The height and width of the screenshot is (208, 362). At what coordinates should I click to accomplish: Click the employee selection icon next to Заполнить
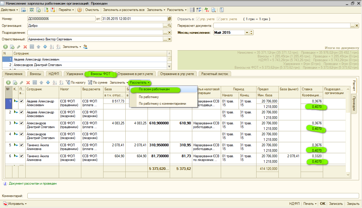[85, 47]
